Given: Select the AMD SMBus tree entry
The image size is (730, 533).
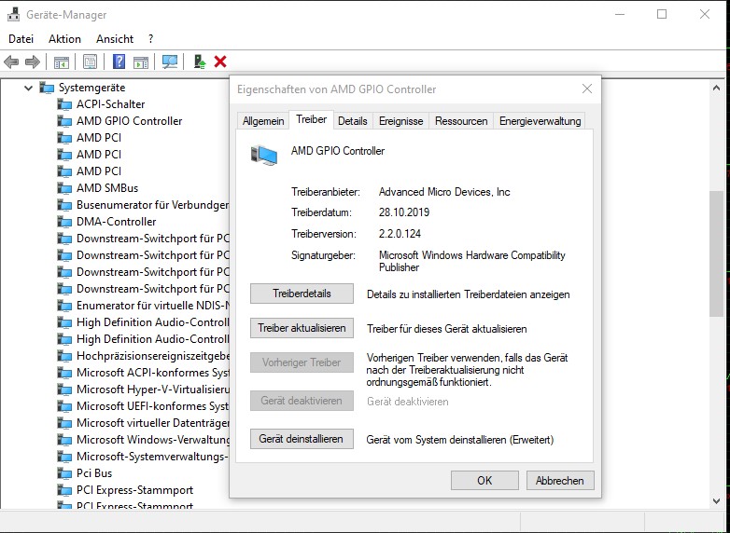Looking at the screenshot, I should point(107,188).
